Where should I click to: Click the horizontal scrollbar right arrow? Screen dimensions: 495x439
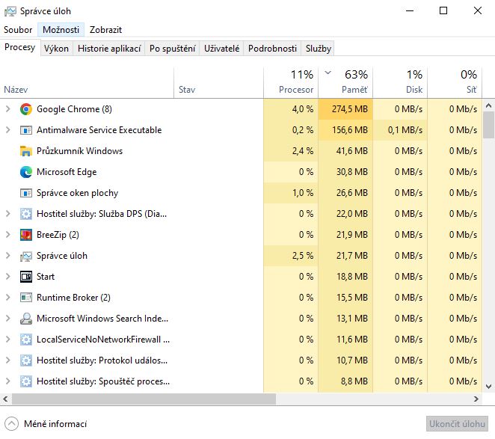[x=477, y=399]
